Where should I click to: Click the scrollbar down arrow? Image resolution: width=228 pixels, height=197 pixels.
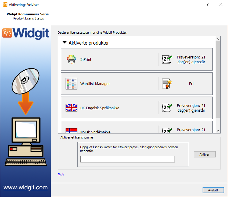point(218,131)
